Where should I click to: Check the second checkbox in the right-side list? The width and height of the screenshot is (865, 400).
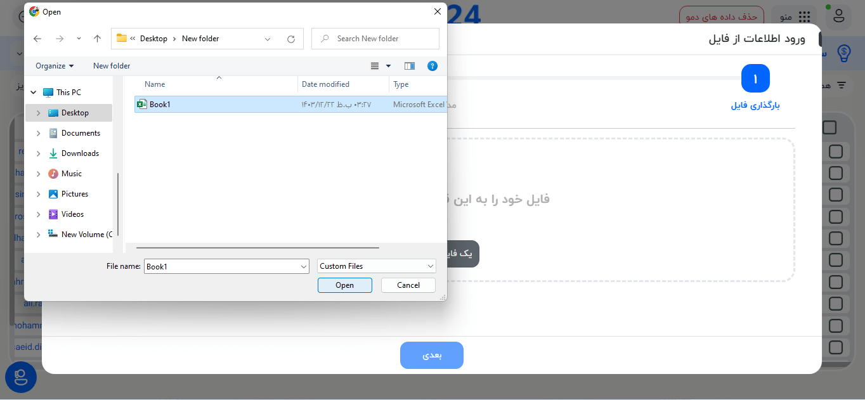point(835,152)
